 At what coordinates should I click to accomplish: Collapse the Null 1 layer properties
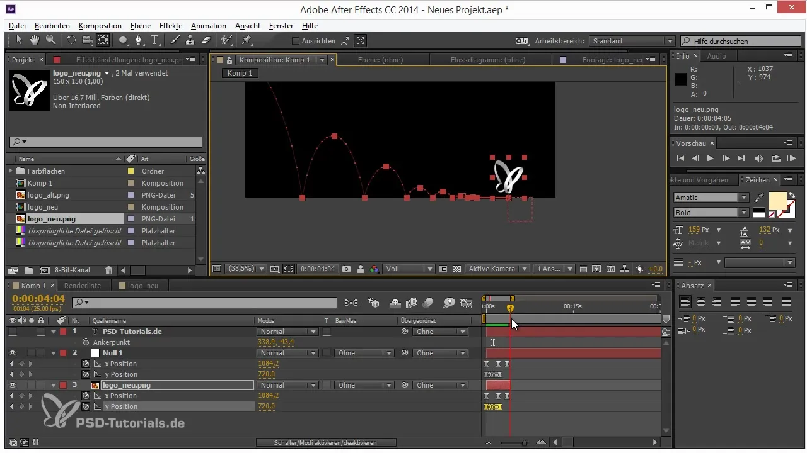click(x=53, y=353)
